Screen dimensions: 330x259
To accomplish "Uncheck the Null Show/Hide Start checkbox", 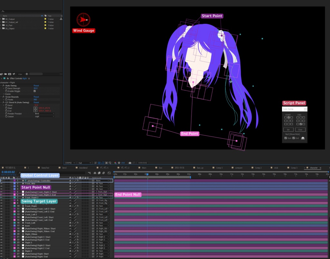I will pyautogui.click(x=286, y=138).
